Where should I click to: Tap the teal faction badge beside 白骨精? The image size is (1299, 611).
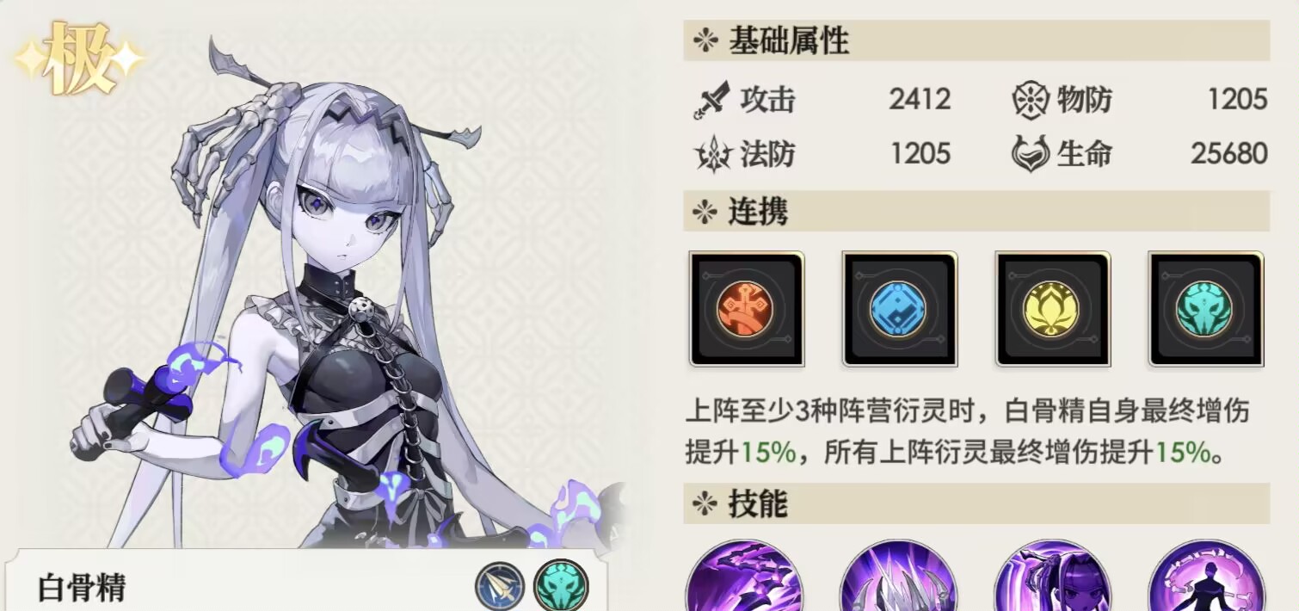(561, 585)
